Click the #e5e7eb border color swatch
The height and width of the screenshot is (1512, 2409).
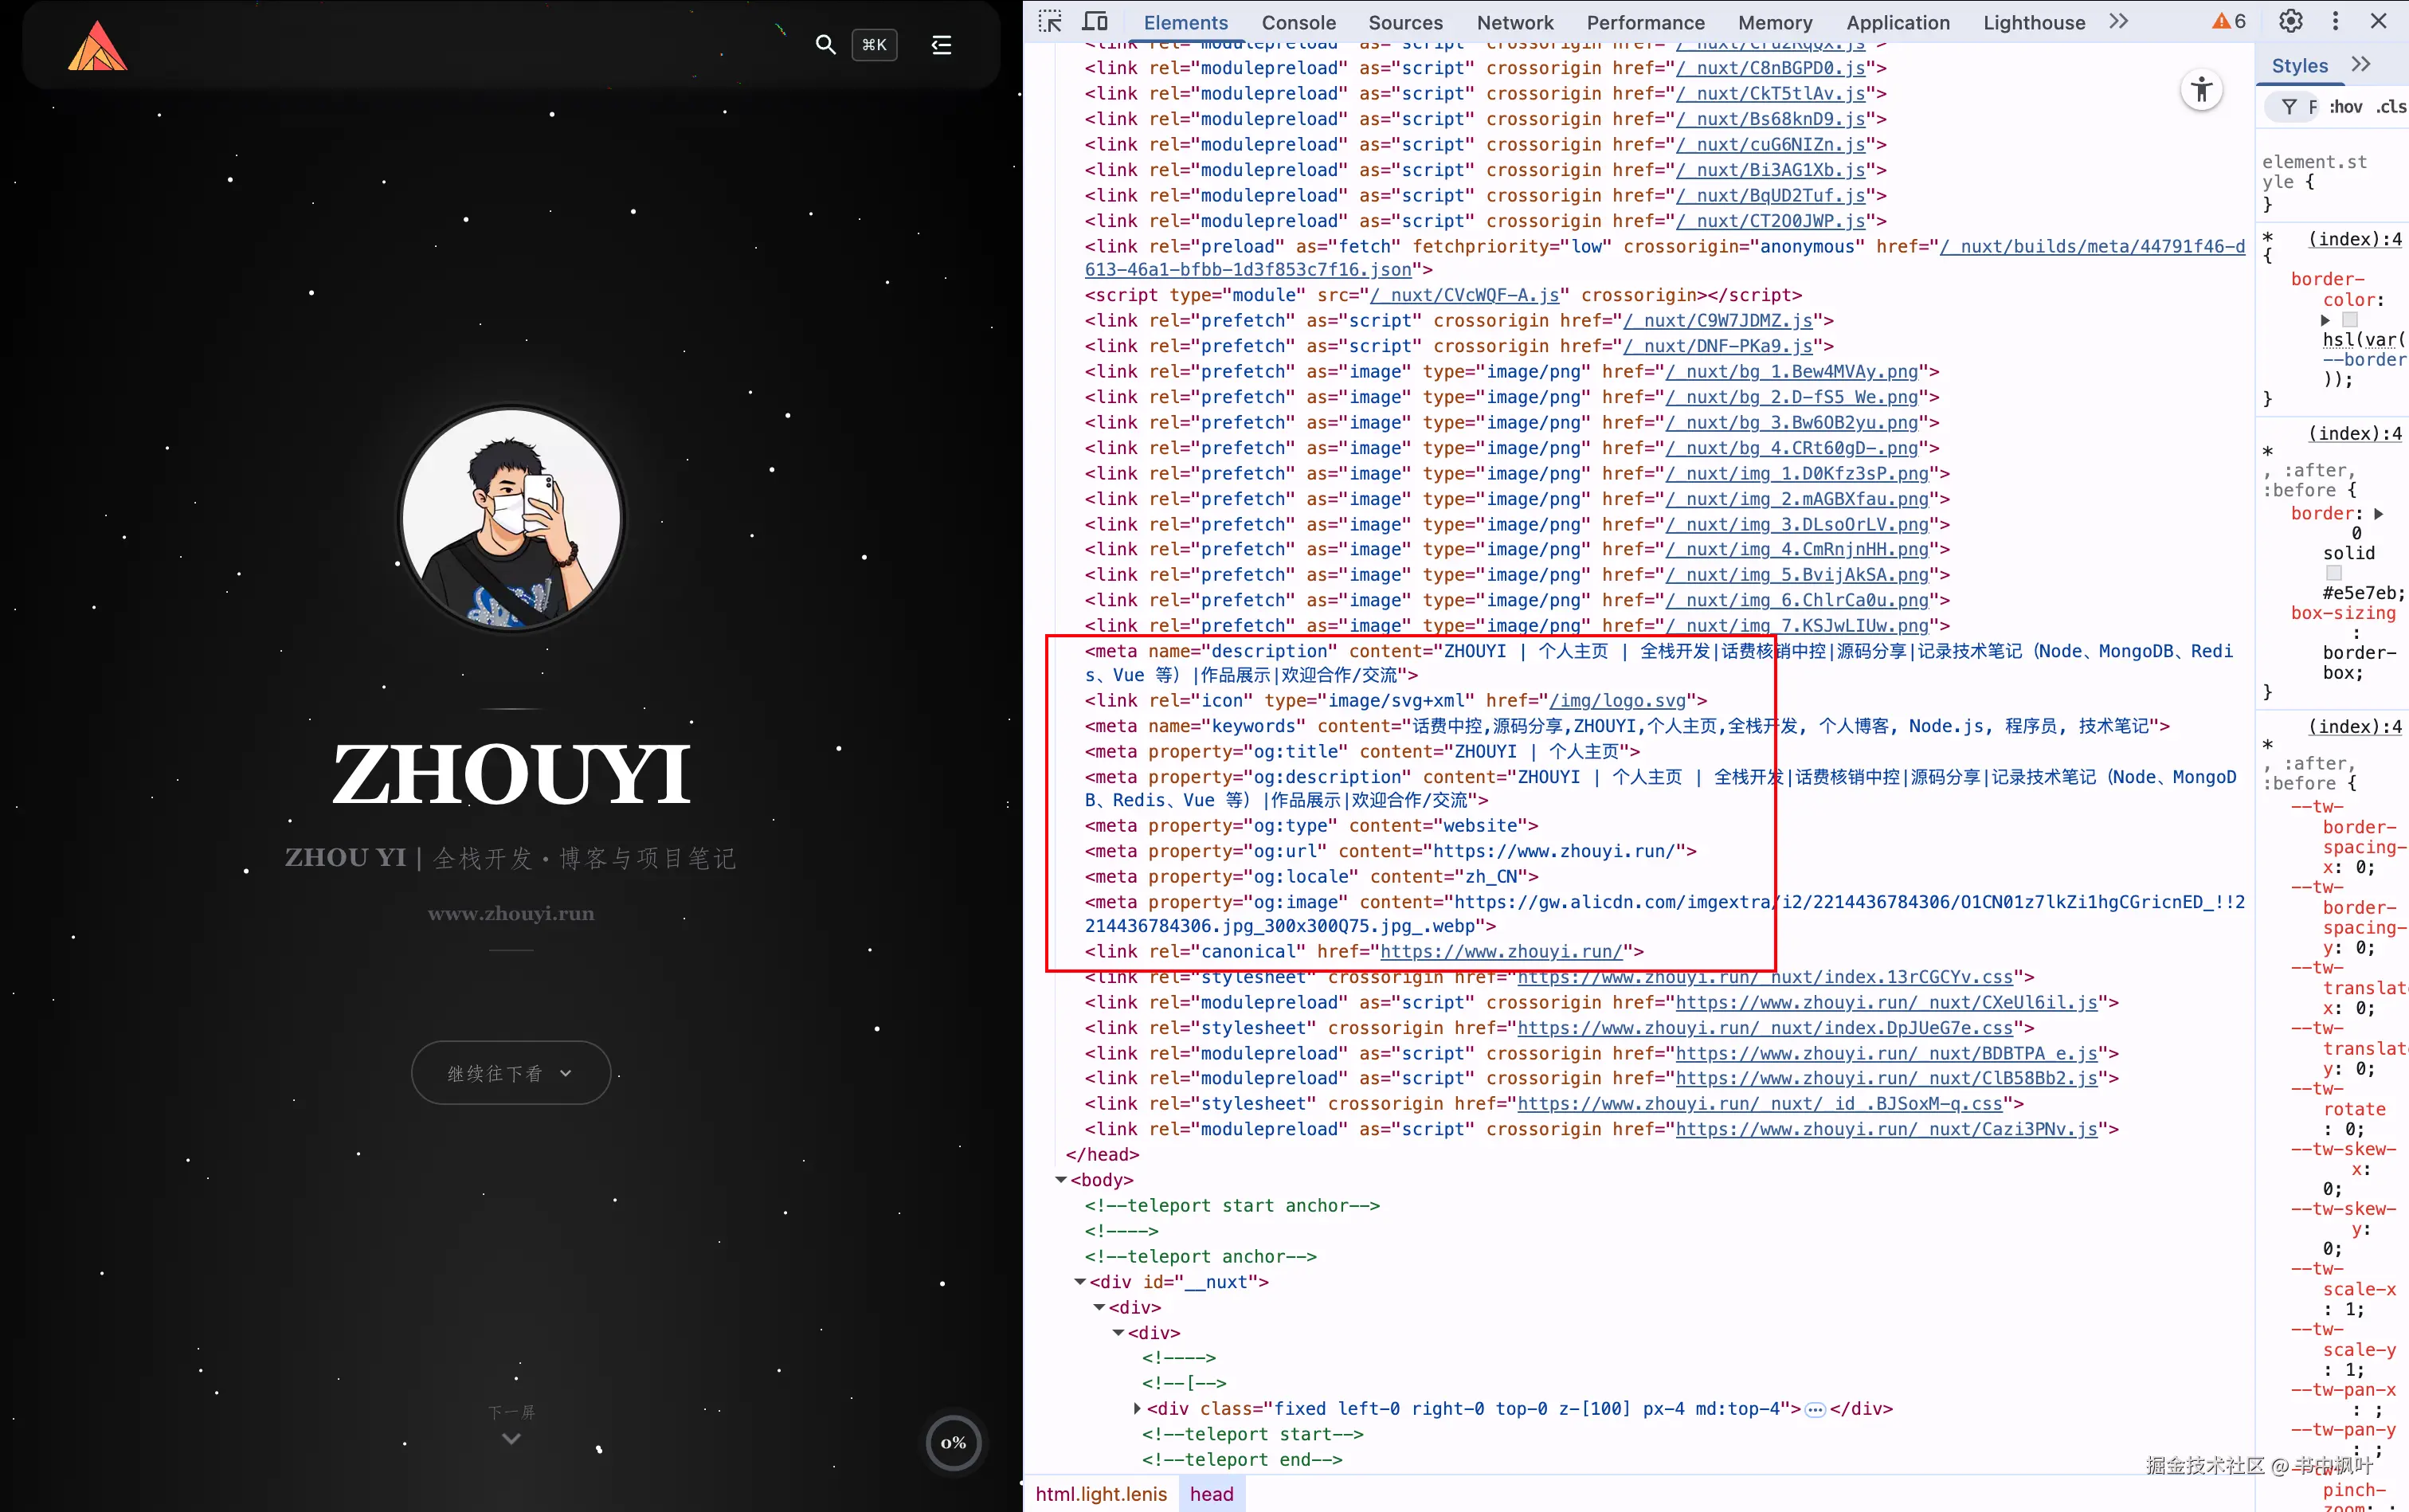click(2334, 573)
